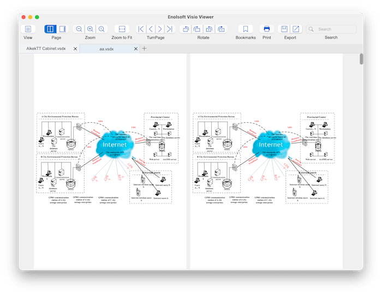382x295 pixels.
Task: Go to the next page
Action: click(159, 29)
